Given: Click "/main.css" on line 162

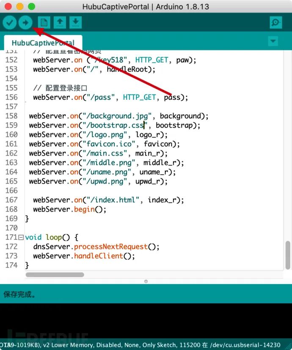Looking at the screenshot, I should (x=105, y=153).
